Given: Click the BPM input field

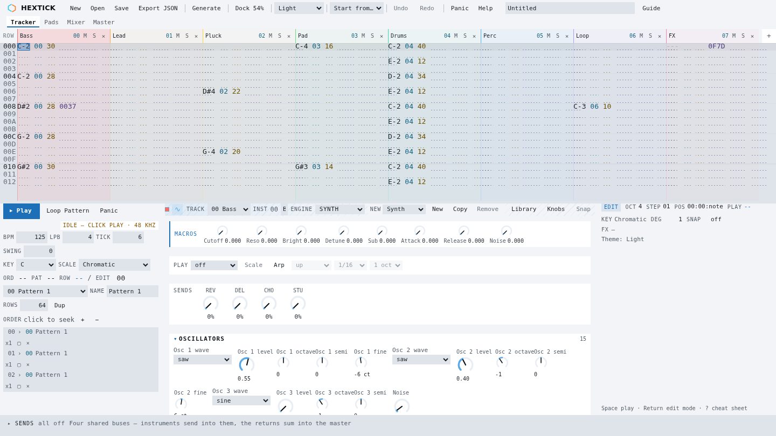Looking at the screenshot, I should (32, 237).
